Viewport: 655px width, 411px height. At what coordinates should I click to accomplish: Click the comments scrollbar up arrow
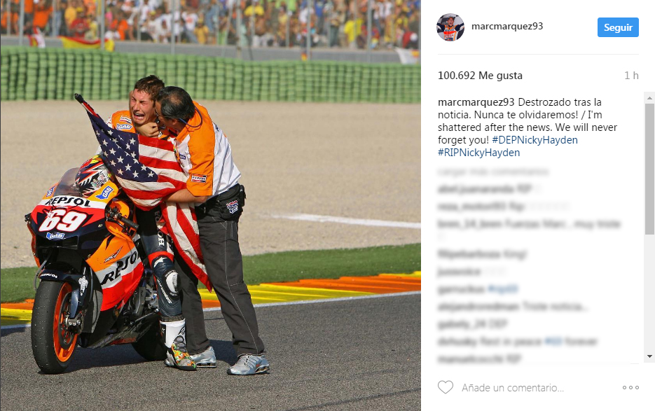pyautogui.click(x=649, y=98)
